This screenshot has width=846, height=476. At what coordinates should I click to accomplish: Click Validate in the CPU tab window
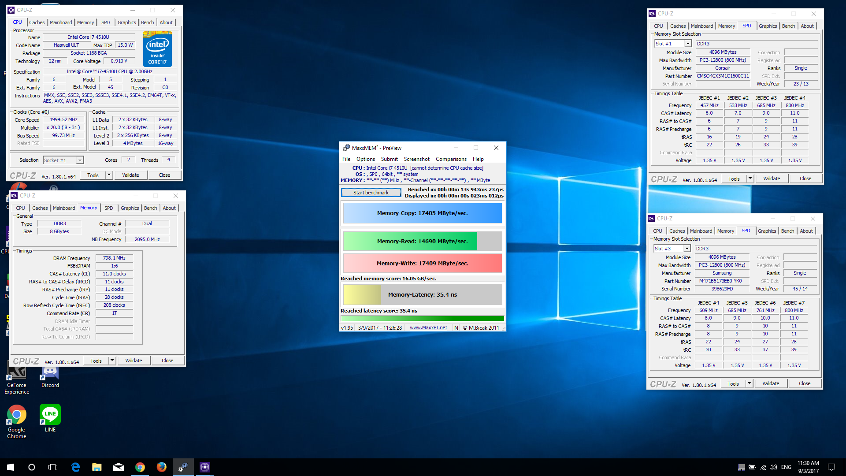click(x=130, y=175)
